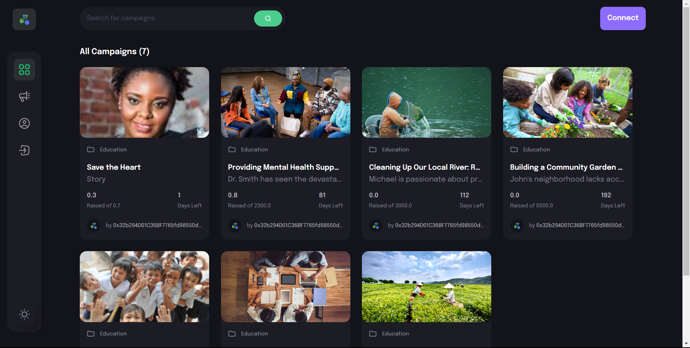Click the logout arrow icon in sidebar
Screen dimensions: 690x348
click(x=24, y=150)
